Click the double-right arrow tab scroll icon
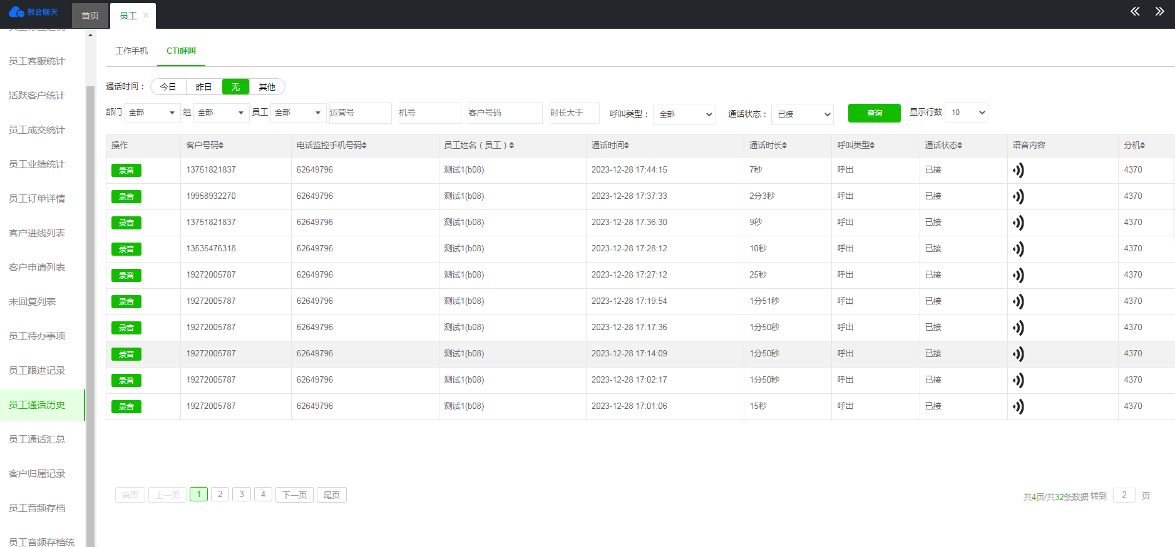Screen dimensions: 1175x547 1159,11
